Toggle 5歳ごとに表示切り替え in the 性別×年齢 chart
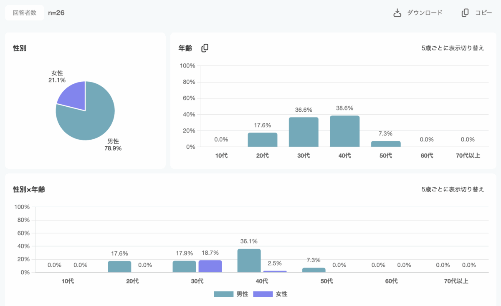The image size is (501, 306). (453, 189)
